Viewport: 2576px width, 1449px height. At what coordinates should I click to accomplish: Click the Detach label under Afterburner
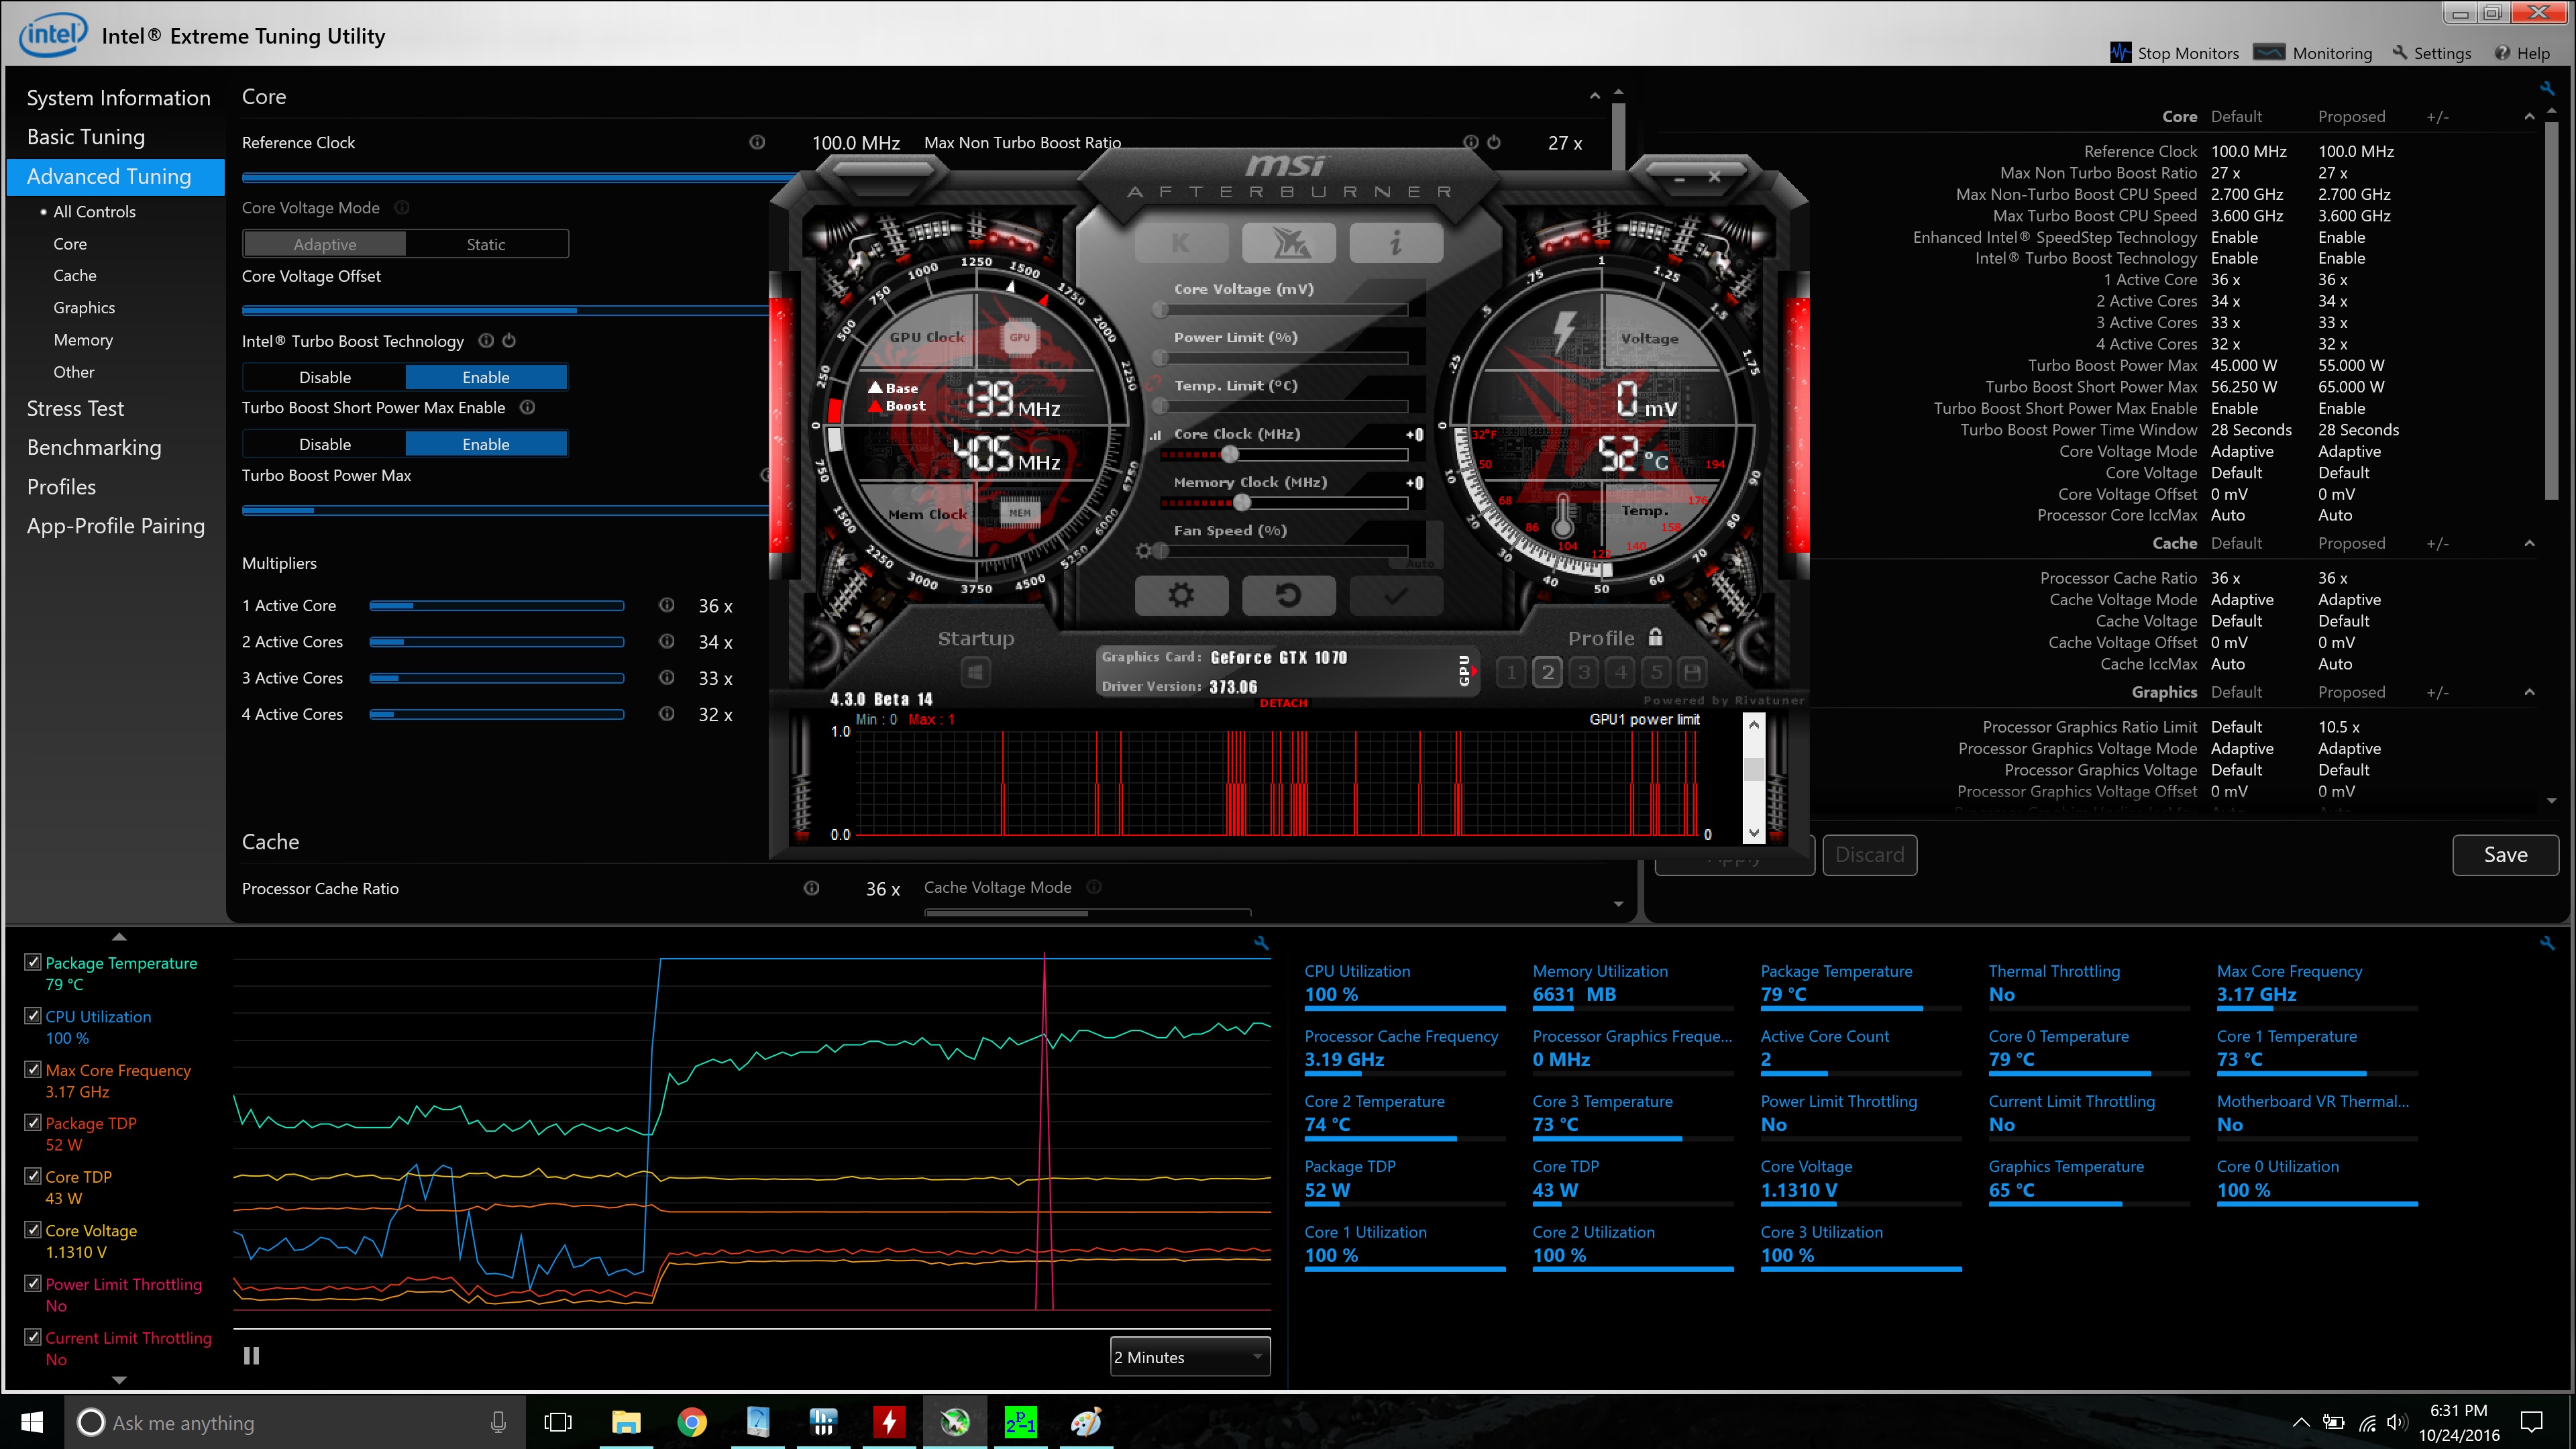[x=1283, y=703]
